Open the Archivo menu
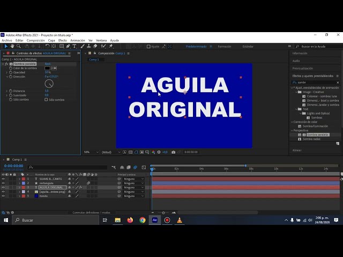343x257 pixels. click(7, 41)
